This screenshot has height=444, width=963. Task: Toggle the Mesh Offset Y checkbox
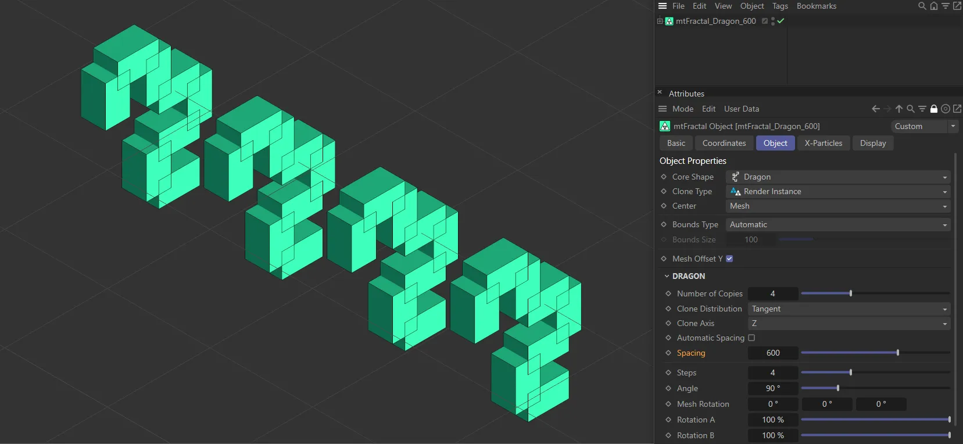point(729,259)
